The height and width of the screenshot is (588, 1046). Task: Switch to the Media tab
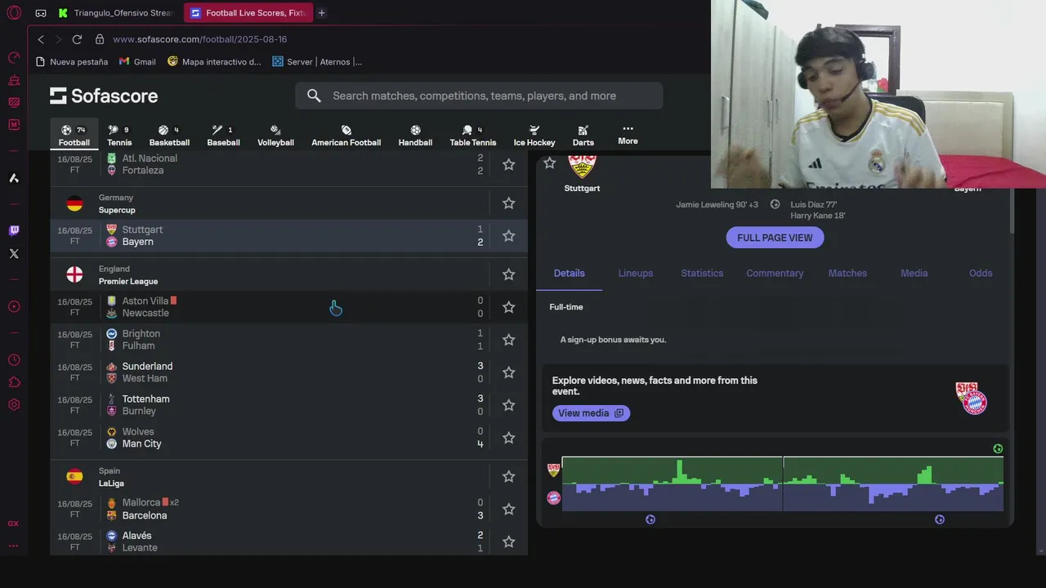click(914, 273)
